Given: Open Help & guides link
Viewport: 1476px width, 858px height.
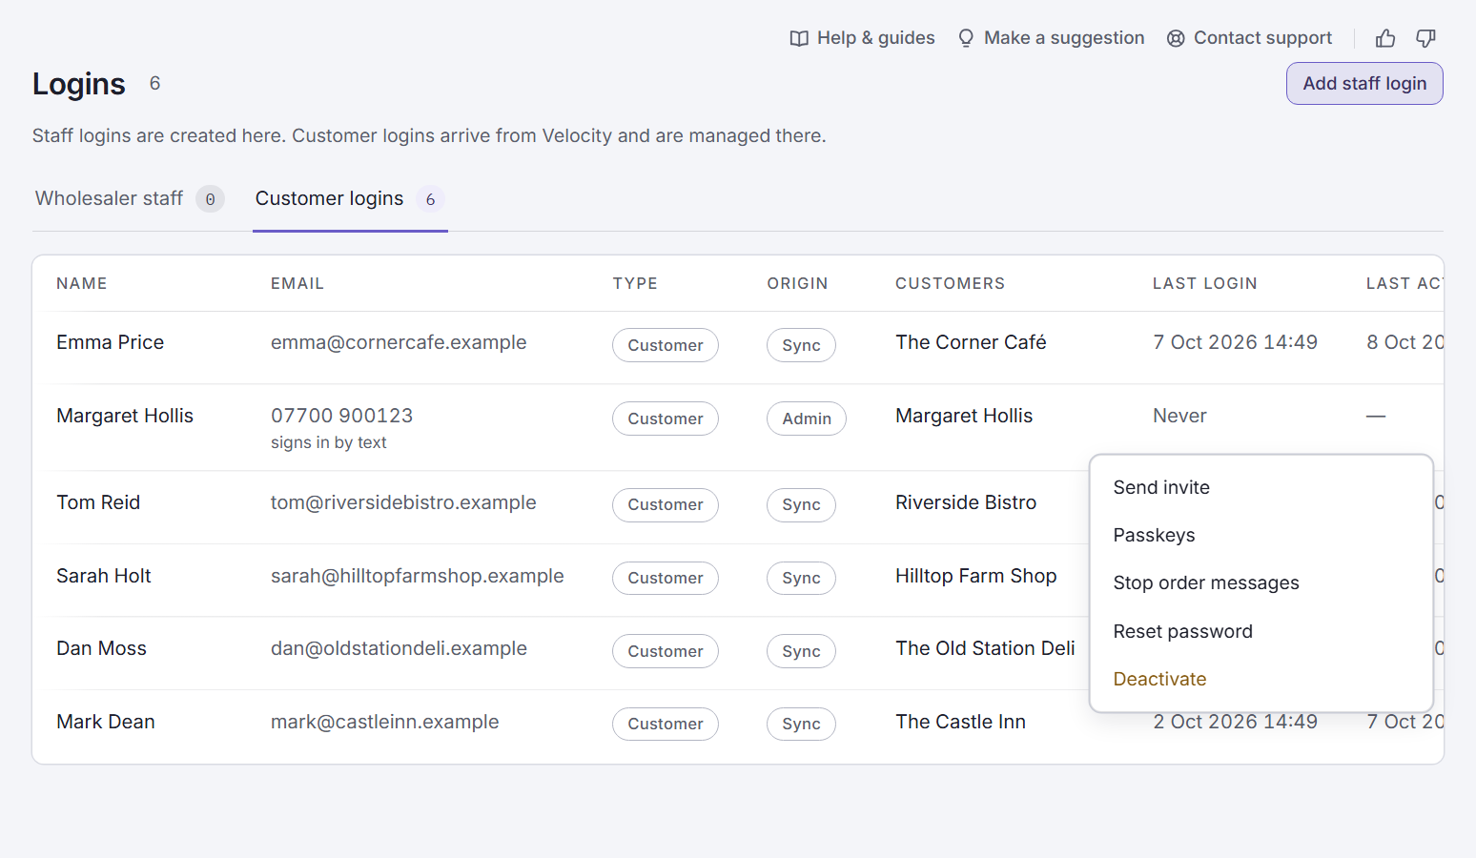Looking at the screenshot, I should (x=862, y=38).
